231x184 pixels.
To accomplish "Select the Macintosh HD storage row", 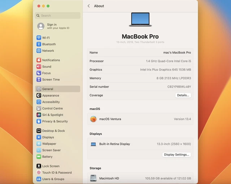I will 140,178.
